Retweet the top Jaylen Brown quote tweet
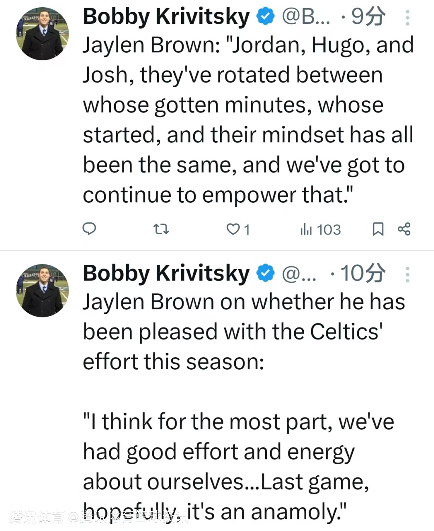 pyautogui.click(x=161, y=229)
